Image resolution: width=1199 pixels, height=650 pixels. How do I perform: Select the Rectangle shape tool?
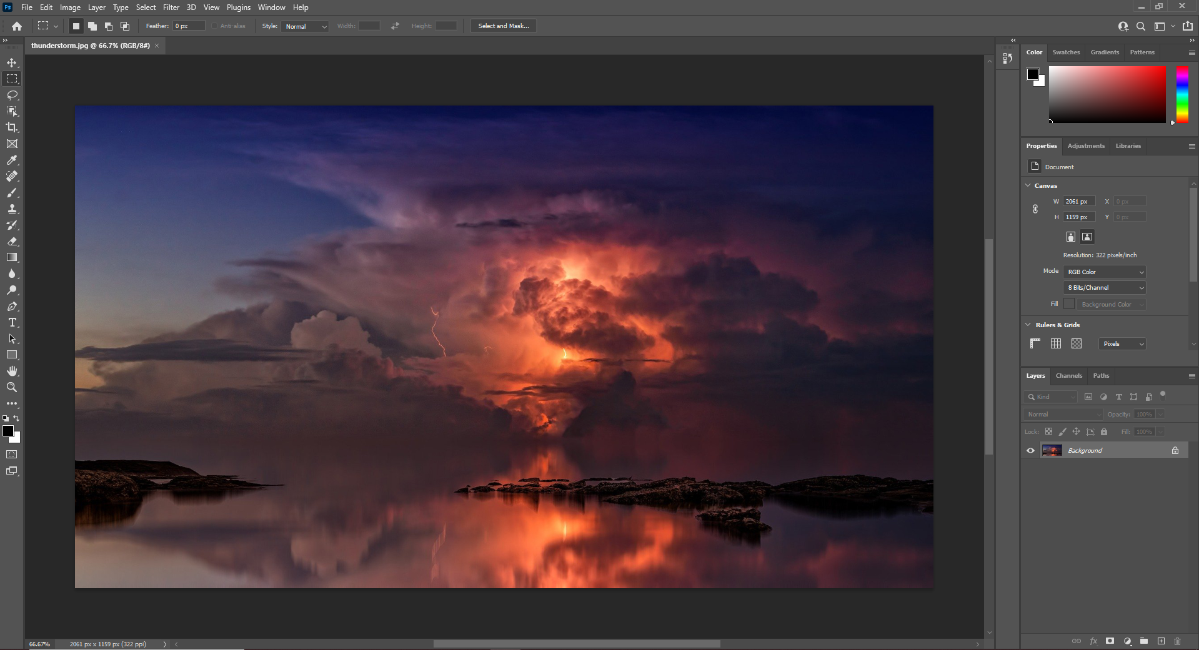(12, 355)
